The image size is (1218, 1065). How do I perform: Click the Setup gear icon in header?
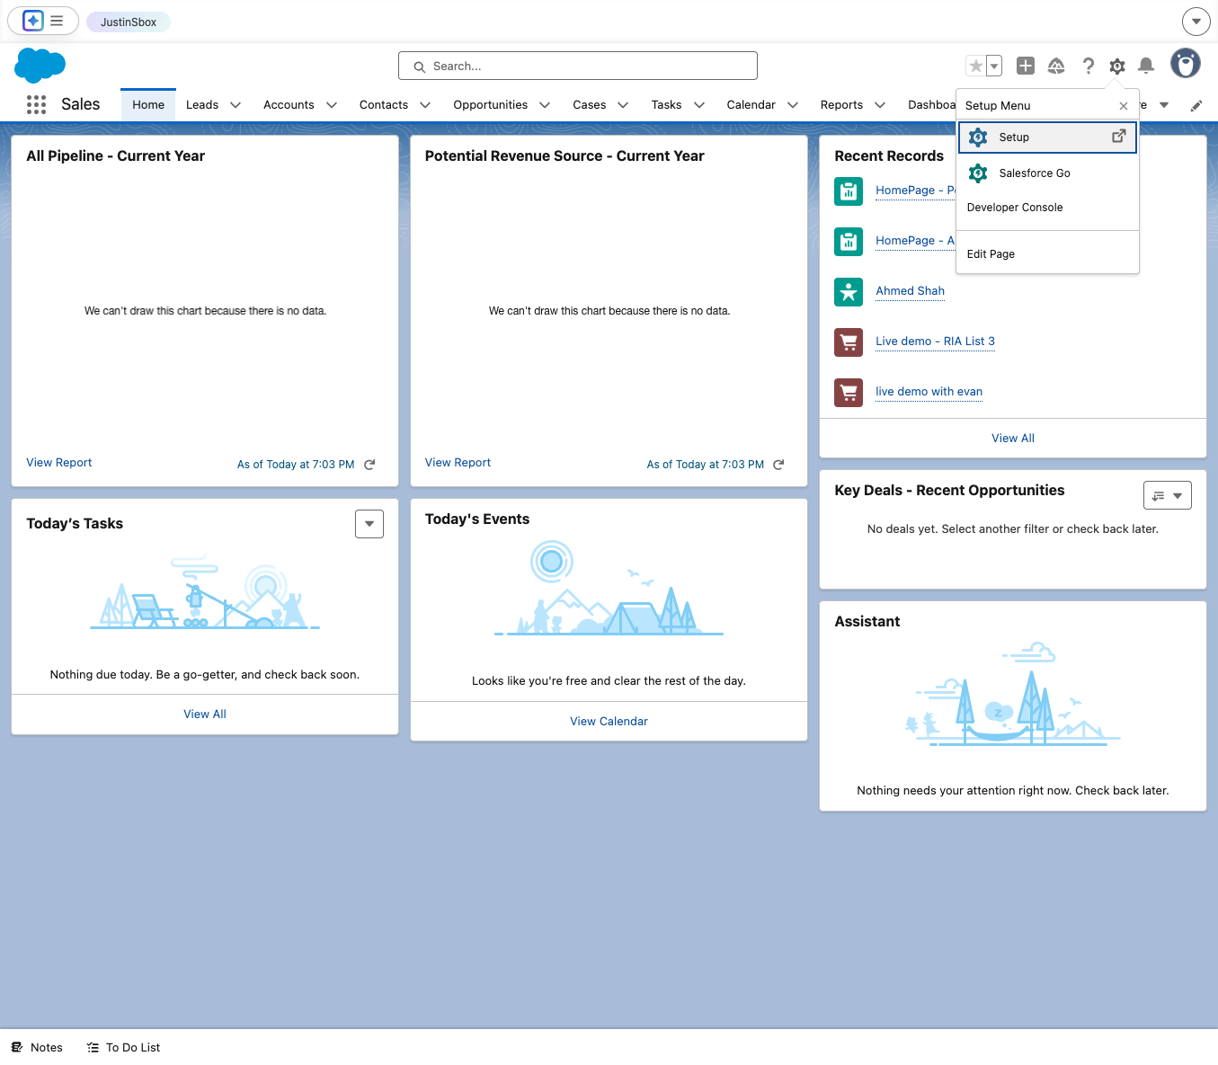click(x=1117, y=66)
